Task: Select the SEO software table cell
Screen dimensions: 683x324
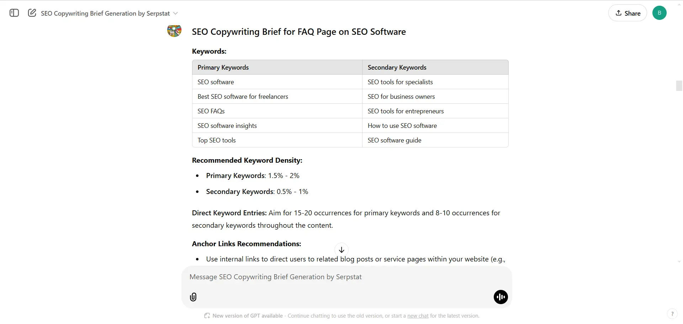Action: click(216, 82)
